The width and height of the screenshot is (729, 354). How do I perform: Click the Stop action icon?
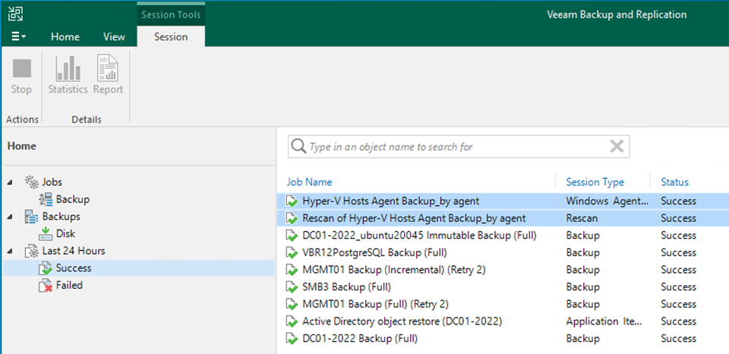tap(21, 69)
